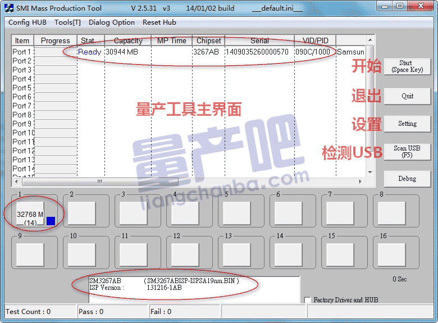This screenshot has height=323, width=438.
Task: Select empty port slot 15 box
Action: pyautogui.click(x=340, y=254)
